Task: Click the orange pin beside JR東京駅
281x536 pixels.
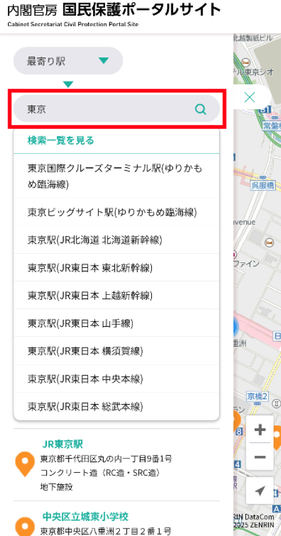Action: tap(25, 464)
